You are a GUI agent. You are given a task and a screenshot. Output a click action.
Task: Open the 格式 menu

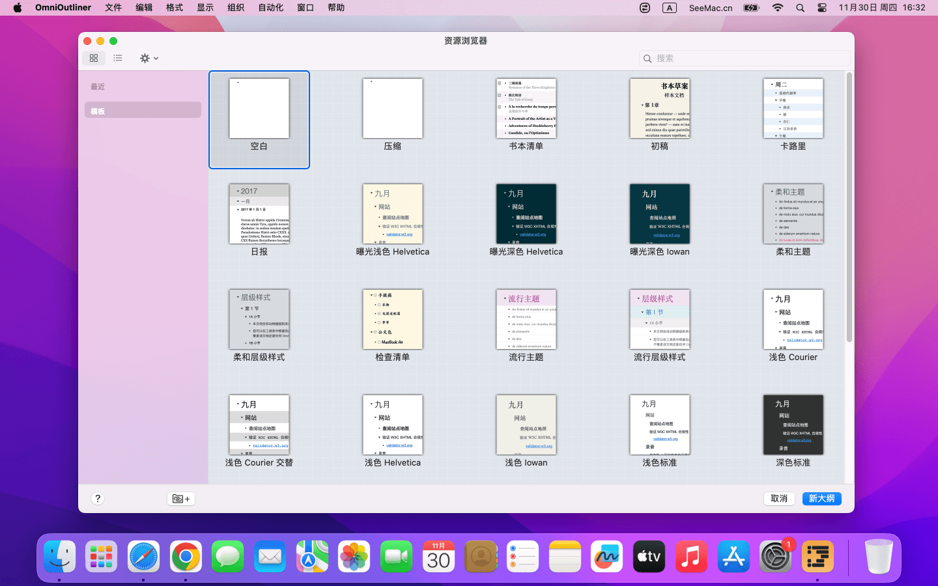tap(175, 8)
